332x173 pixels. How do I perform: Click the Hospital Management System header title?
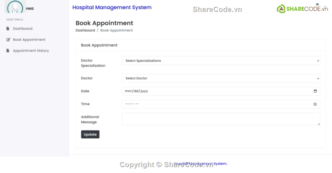[112, 7]
